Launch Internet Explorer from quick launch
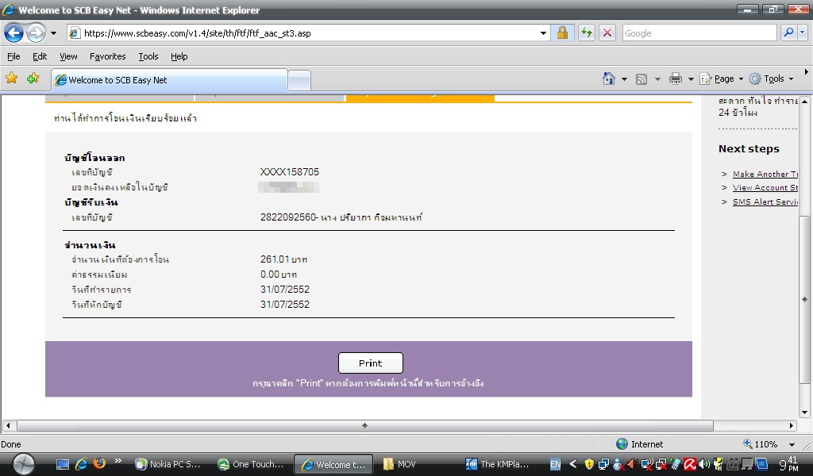This screenshot has height=476, width=813. (x=81, y=464)
